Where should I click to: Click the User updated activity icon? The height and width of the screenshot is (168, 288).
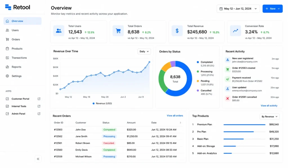click(x=228, y=89)
